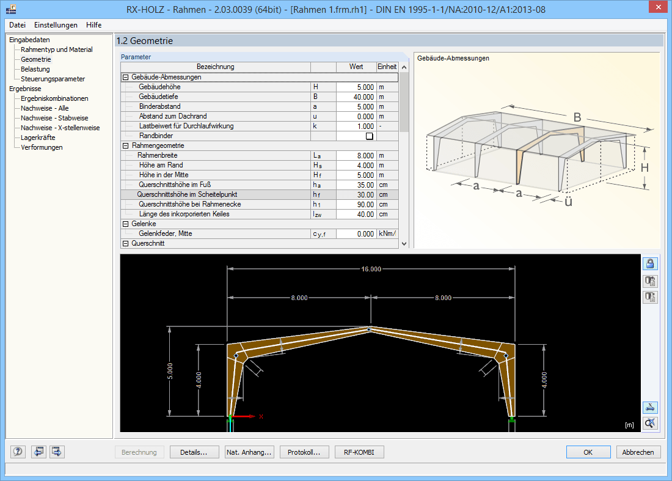Collapse the Rahmengeometrie group

point(126,145)
